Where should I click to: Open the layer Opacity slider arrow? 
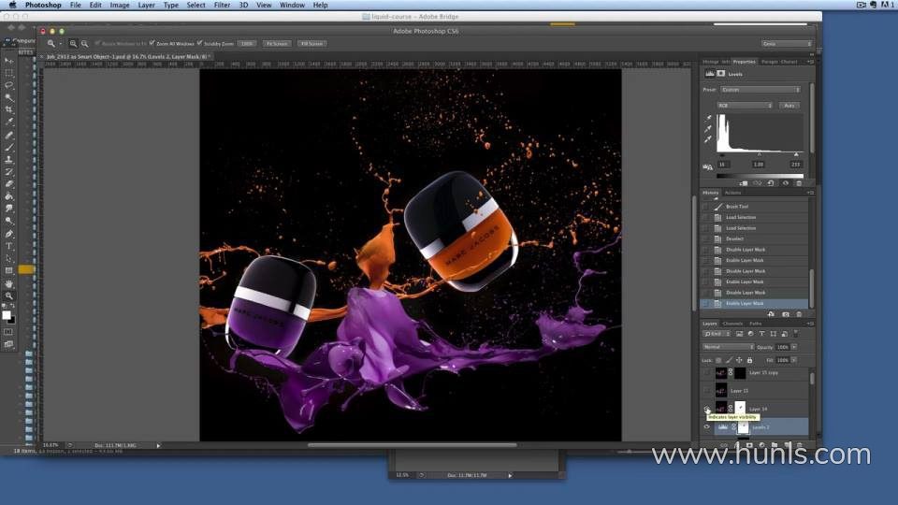[x=794, y=347]
